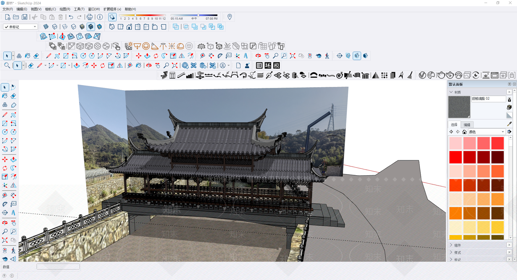Open the 颜色 material library dropdown

pos(487,132)
